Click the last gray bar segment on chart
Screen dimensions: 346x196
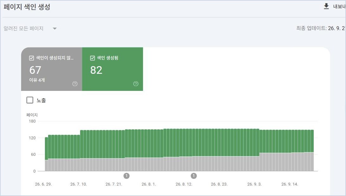312,161
